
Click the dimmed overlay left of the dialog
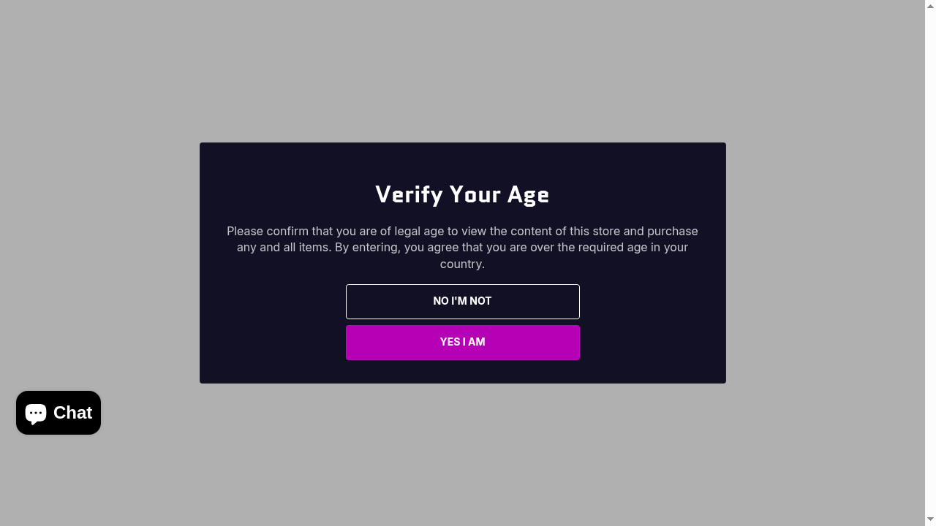coord(99,263)
